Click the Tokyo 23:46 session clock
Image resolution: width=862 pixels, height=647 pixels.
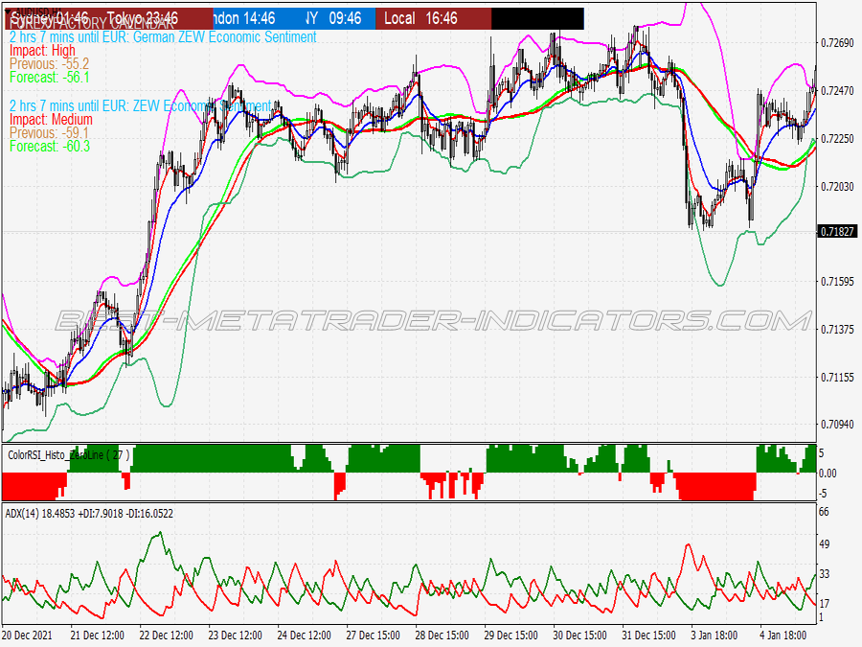[x=142, y=19]
